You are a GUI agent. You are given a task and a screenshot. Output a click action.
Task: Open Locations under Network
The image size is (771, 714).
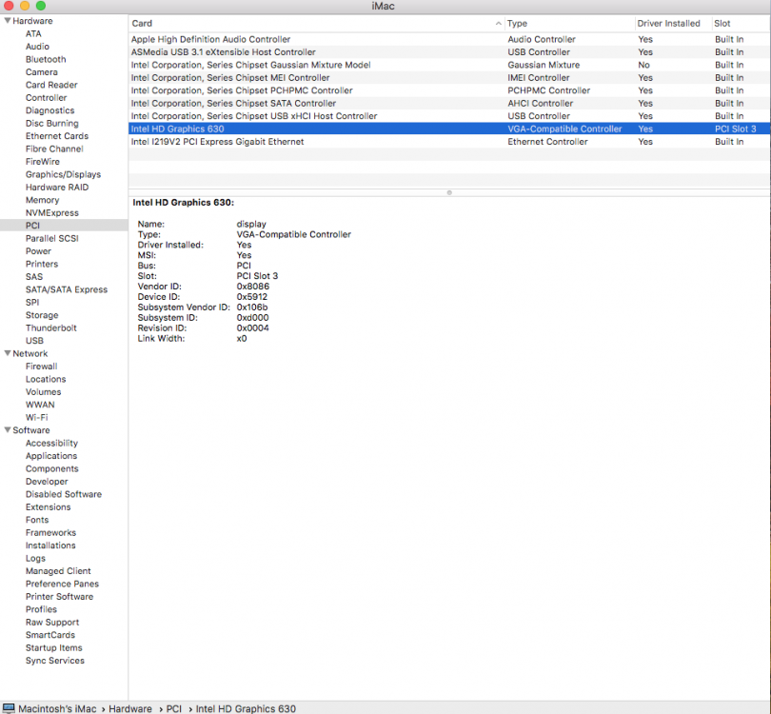(46, 379)
